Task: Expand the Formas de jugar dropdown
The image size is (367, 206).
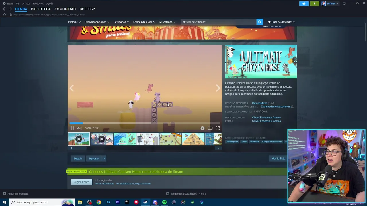Action: click(x=144, y=22)
